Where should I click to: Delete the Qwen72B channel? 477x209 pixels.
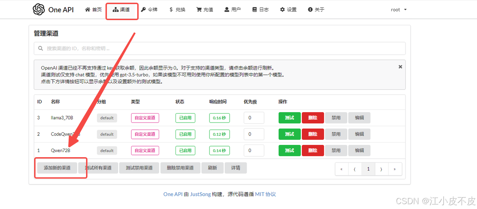pos(313,151)
